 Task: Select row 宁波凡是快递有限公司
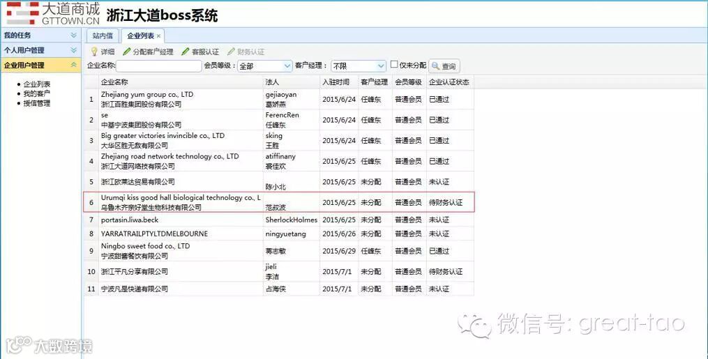[x=279, y=289]
